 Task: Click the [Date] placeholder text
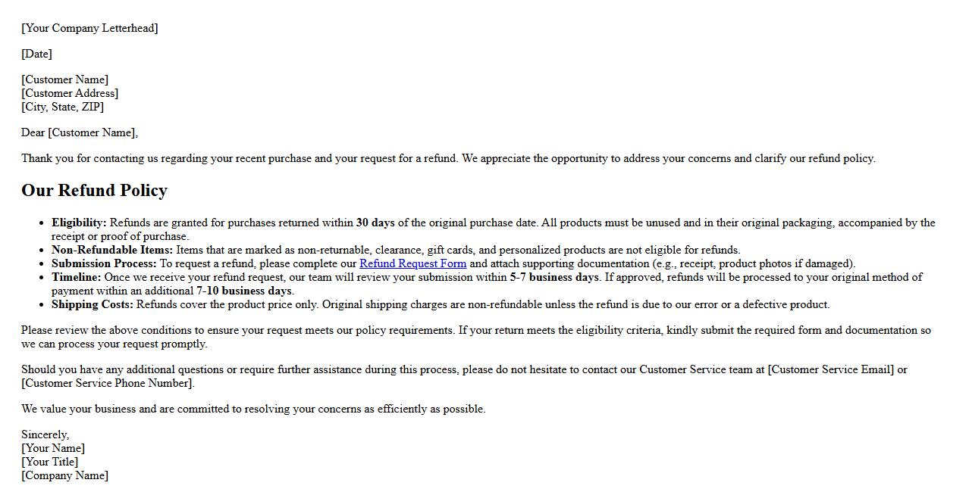tap(36, 54)
